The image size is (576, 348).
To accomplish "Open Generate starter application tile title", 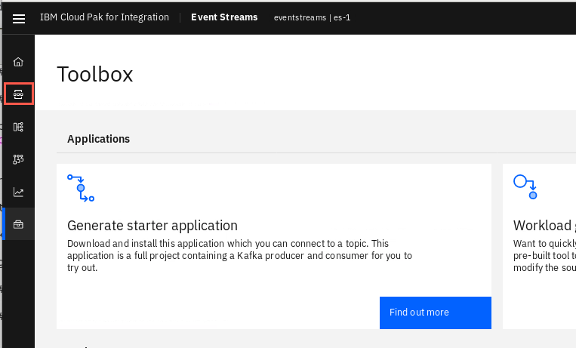I will click(x=152, y=226).
